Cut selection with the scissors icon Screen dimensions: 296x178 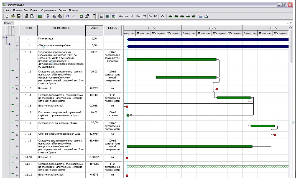(x=48, y=16)
